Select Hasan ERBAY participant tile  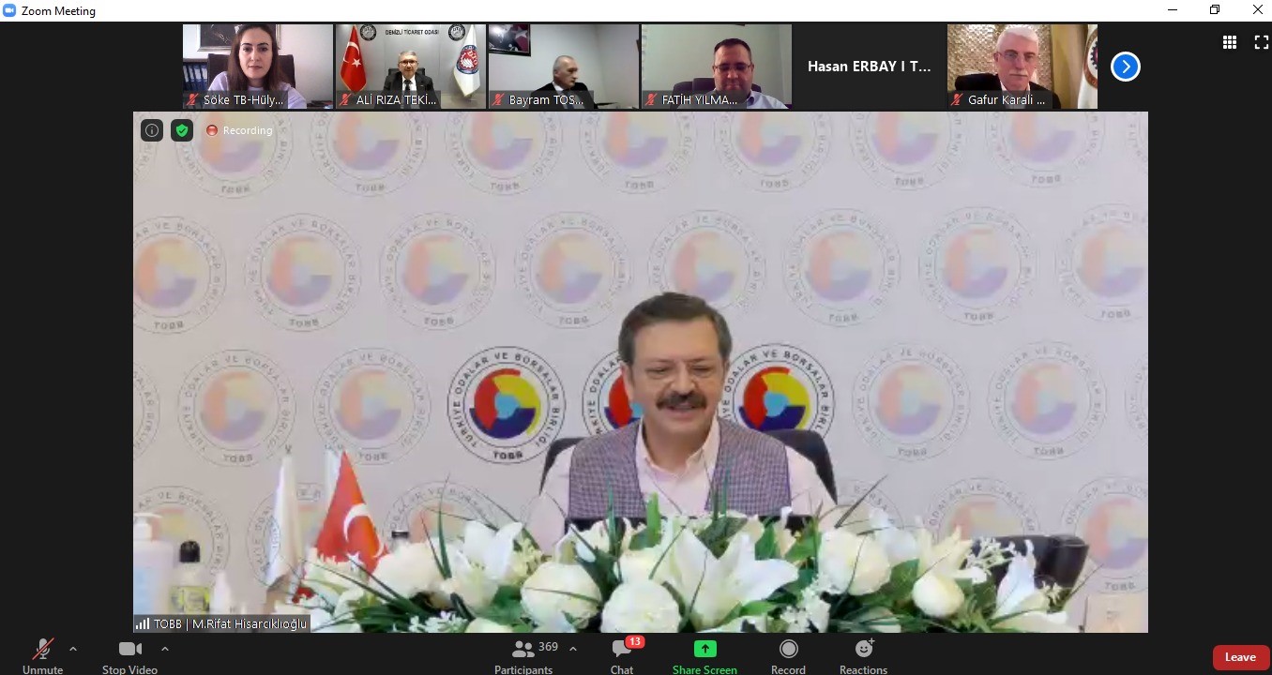pyautogui.click(x=870, y=67)
